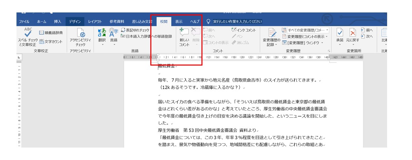
Task: Click line 厚生労働省 第53回中央最低賃金審議会 資料より
Action: 207,130
